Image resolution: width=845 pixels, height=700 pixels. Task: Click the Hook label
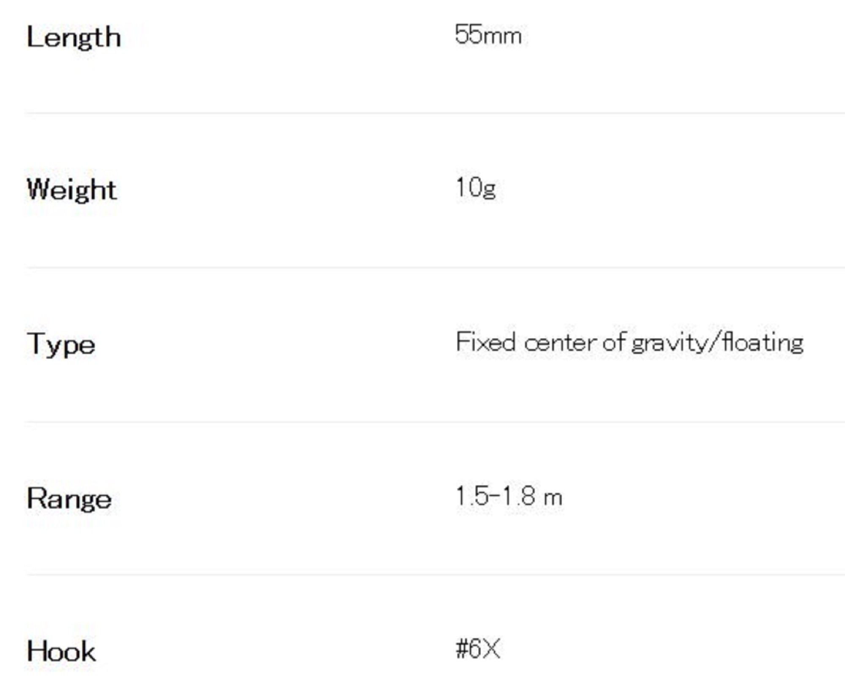click(x=61, y=651)
